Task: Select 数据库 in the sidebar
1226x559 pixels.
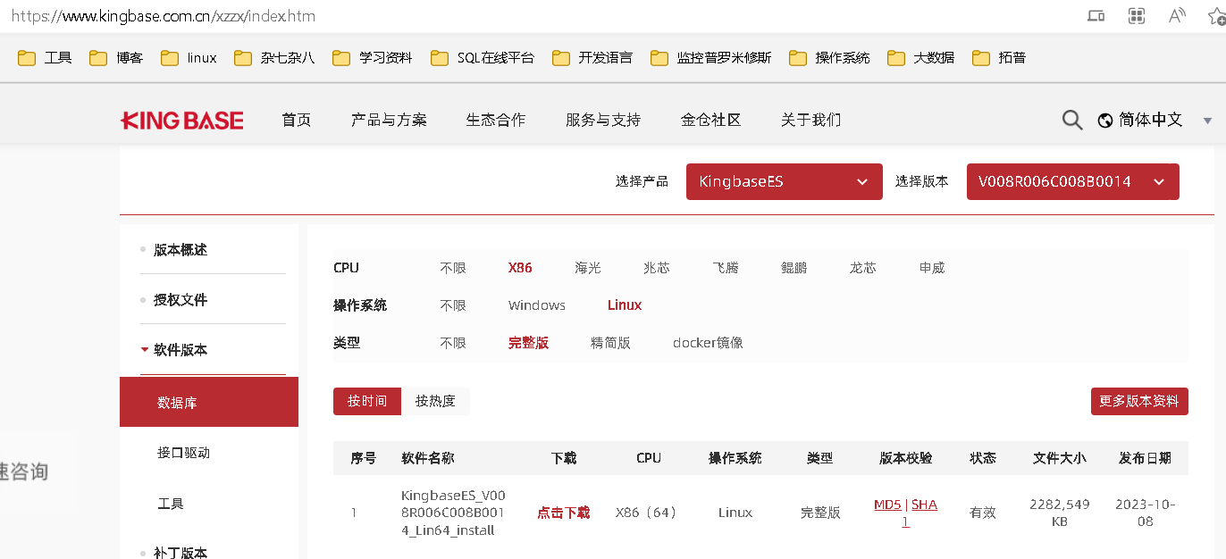Action: pos(209,402)
